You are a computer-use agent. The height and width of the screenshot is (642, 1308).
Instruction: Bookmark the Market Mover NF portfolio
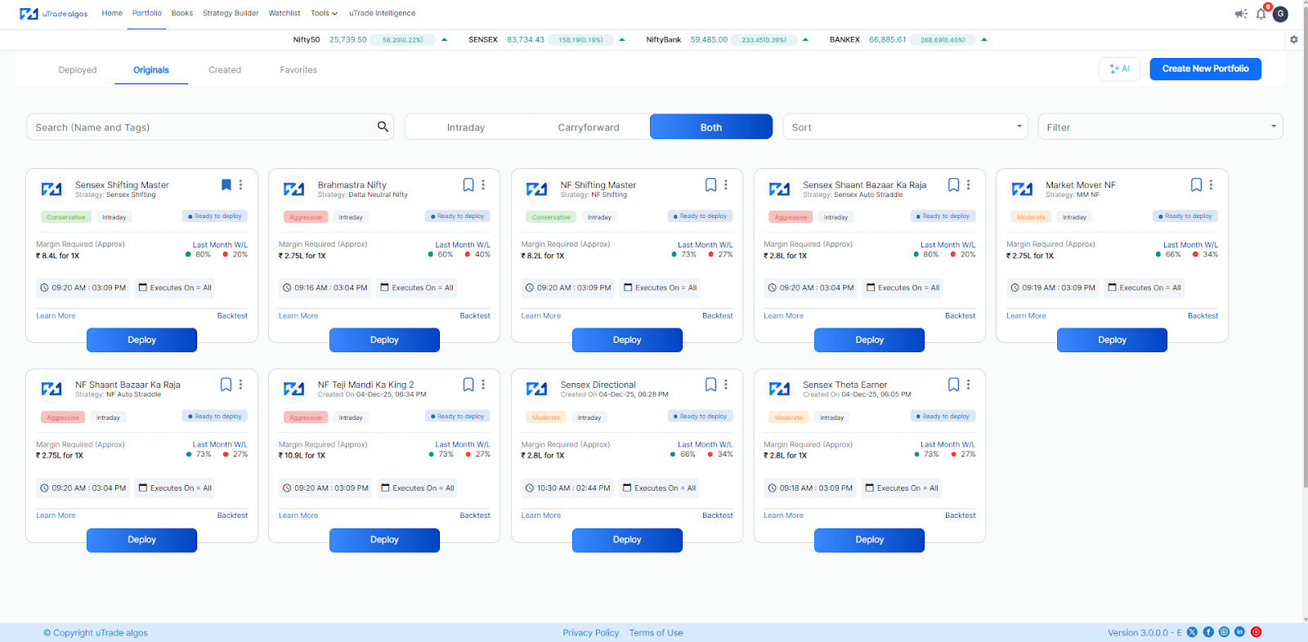(1196, 185)
